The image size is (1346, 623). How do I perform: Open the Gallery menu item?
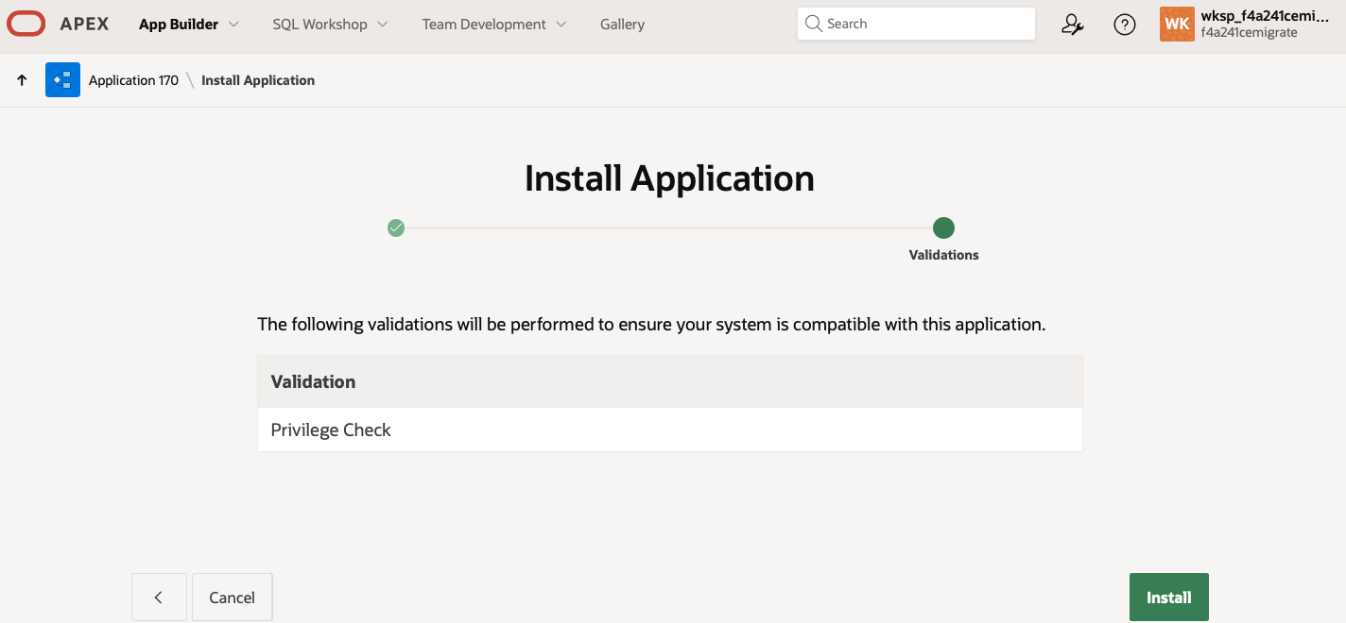(622, 24)
